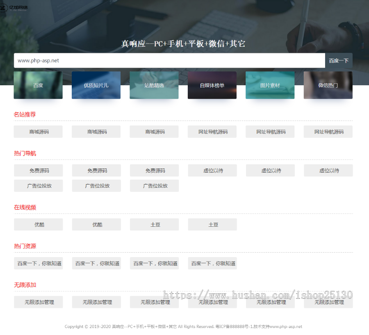Image resolution: width=369 pixels, height=335 pixels.
Task: Click the 名站推荐 section heading
Action: click(25, 114)
